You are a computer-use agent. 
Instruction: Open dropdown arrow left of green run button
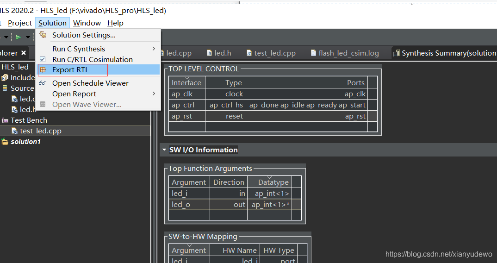6,38
